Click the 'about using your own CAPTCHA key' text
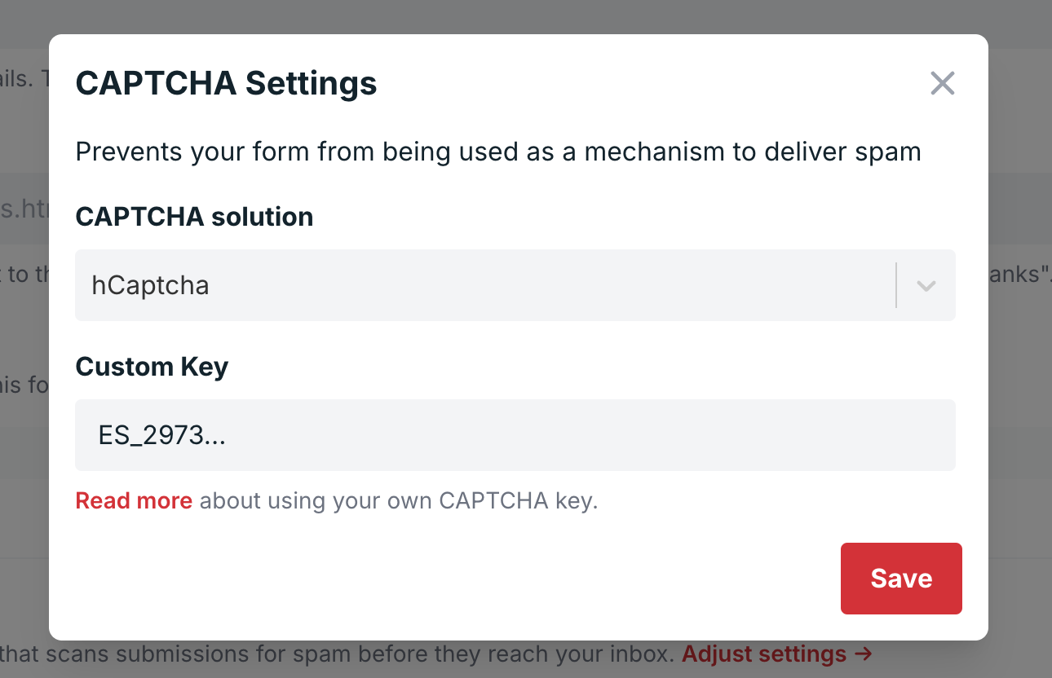This screenshot has height=678, width=1052. pyautogui.click(x=398, y=500)
